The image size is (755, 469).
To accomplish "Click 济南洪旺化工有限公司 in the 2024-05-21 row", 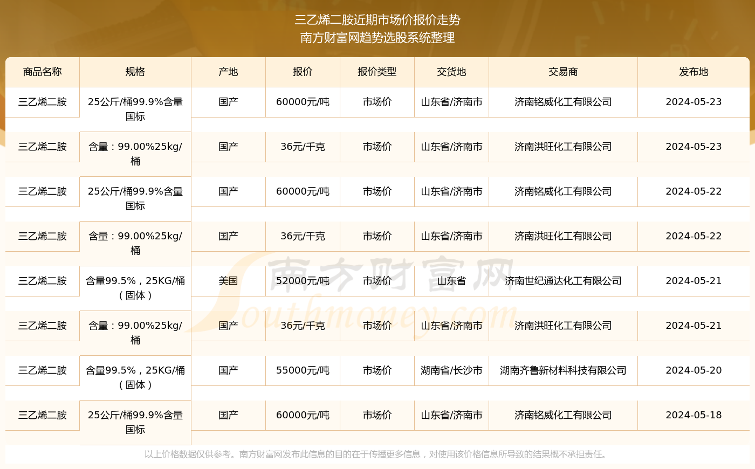I will click(x=563, y=326).
